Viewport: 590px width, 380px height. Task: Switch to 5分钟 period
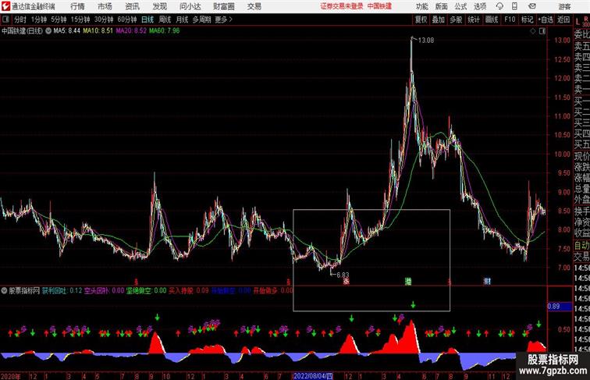(x=59, y=20)
